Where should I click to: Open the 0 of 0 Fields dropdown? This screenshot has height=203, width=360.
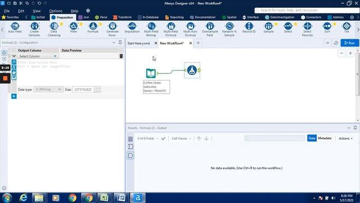[148, 138]
